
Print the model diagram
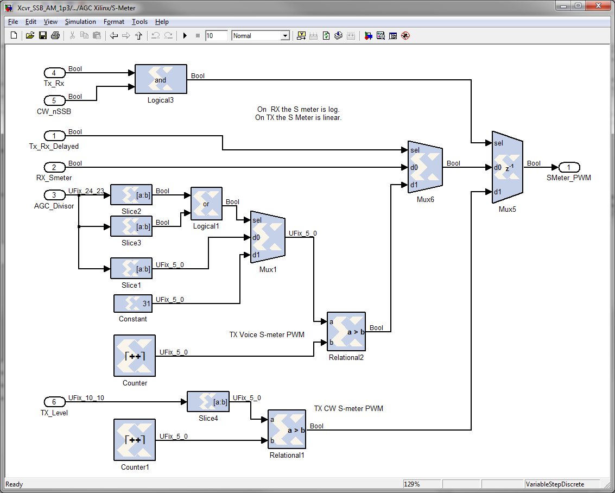[55, 35]
